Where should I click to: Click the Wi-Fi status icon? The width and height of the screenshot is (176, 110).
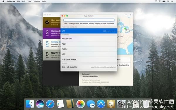point(160,1)
